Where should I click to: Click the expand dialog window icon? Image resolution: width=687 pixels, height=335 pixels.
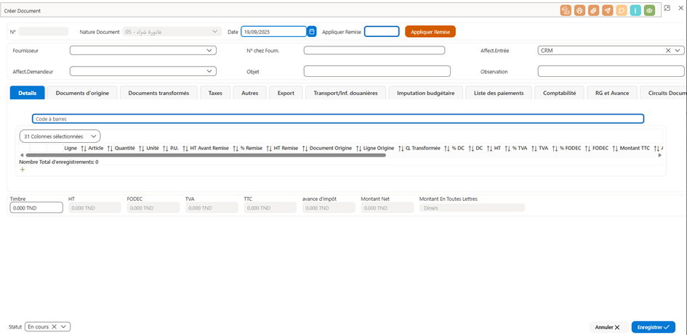tap(667, 8)
